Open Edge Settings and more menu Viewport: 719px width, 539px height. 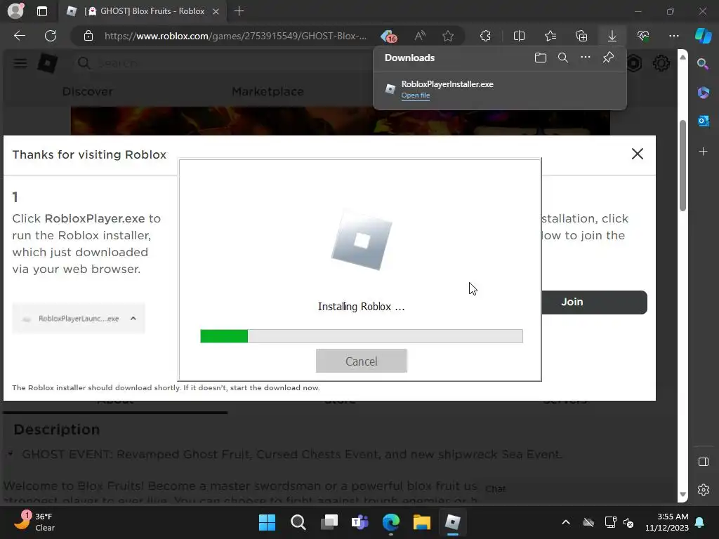pos(673,36)
